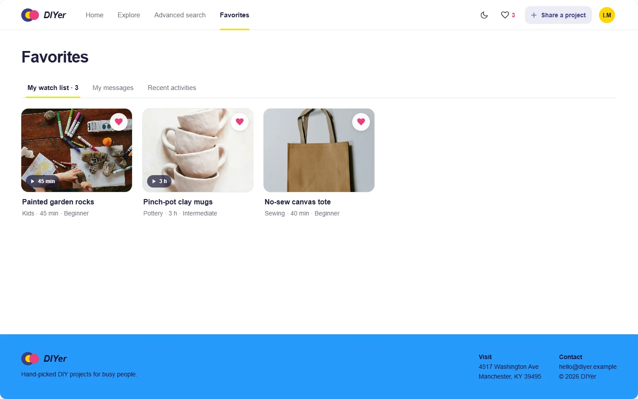Click the Manchester, KY 39495 text
The image size is (638, 399).
(x=510, y=376)
